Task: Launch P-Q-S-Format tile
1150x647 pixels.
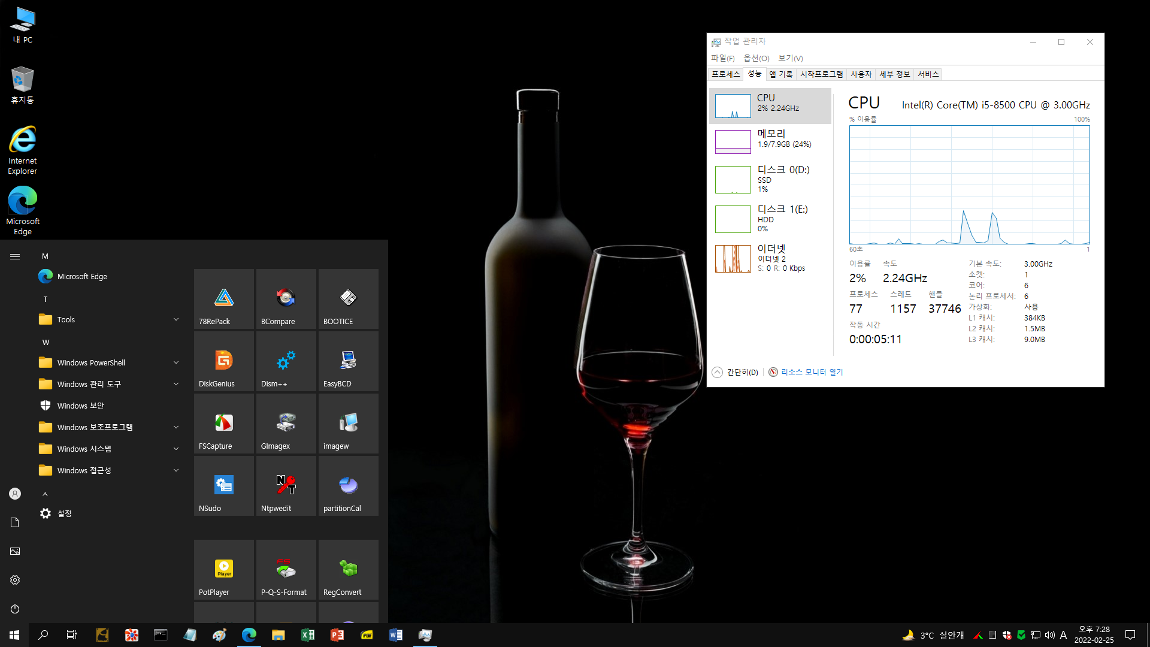Action: 286,570
